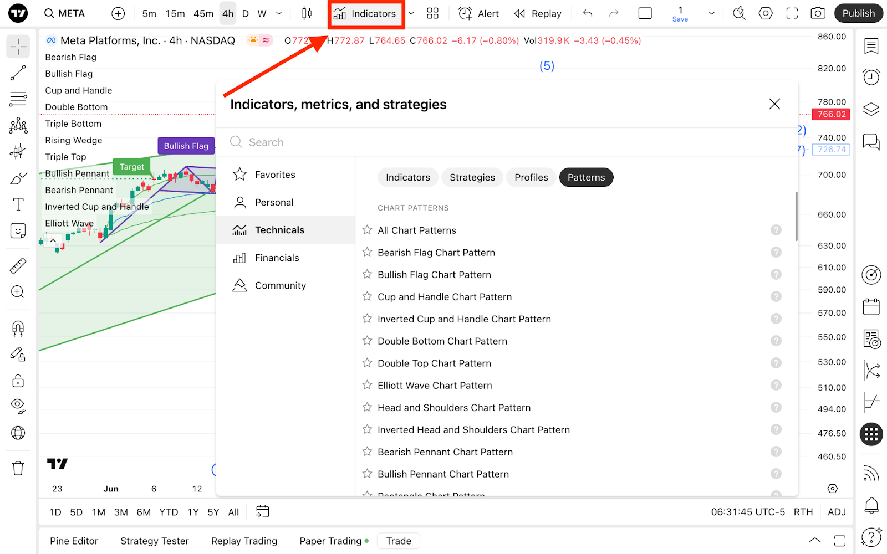Open the Community category

click(x=286, y=285)
